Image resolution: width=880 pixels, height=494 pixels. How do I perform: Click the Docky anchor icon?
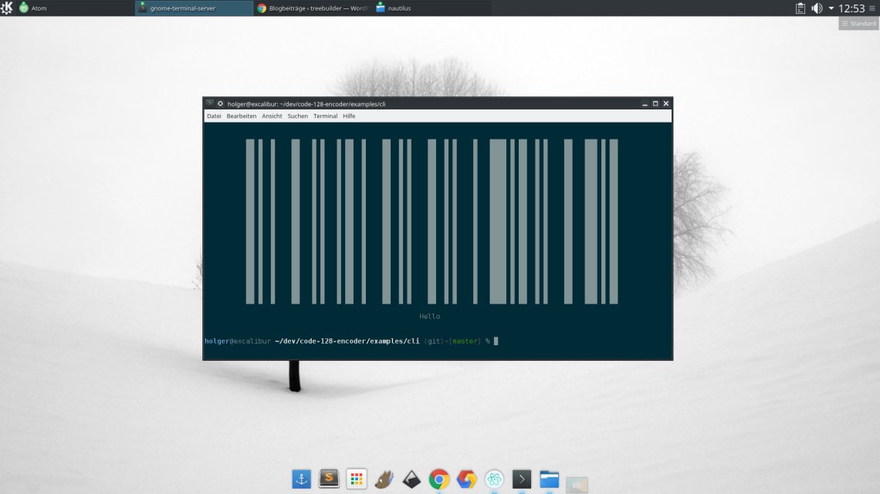point(300,478)
